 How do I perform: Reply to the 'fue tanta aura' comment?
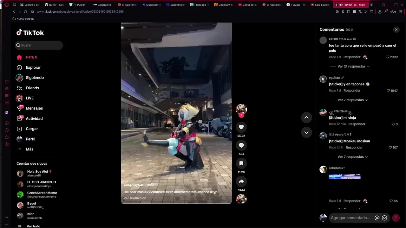[352, 57]
